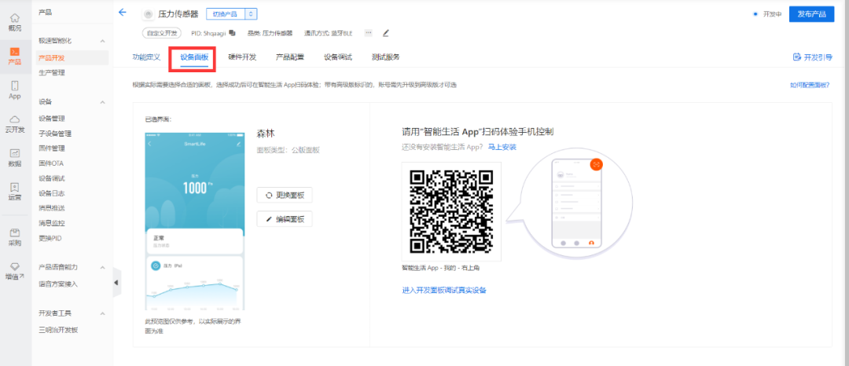This screenshot has width=849, height=366.
Task: Click the 切换产品 selector label
Action: [226, 14]
